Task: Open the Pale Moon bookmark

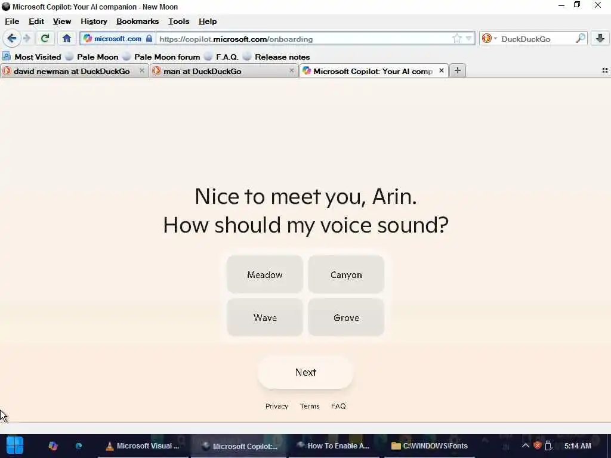Action: pos(92,57)
